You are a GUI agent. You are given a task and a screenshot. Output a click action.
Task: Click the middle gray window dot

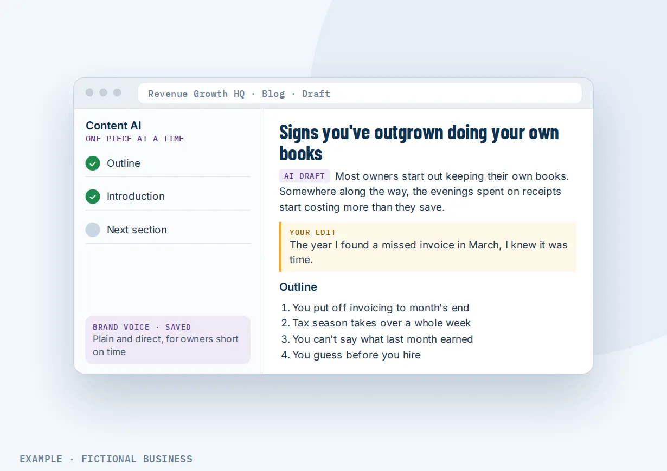103,93
